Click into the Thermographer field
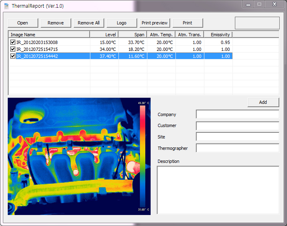 click(x=237, y=148)
